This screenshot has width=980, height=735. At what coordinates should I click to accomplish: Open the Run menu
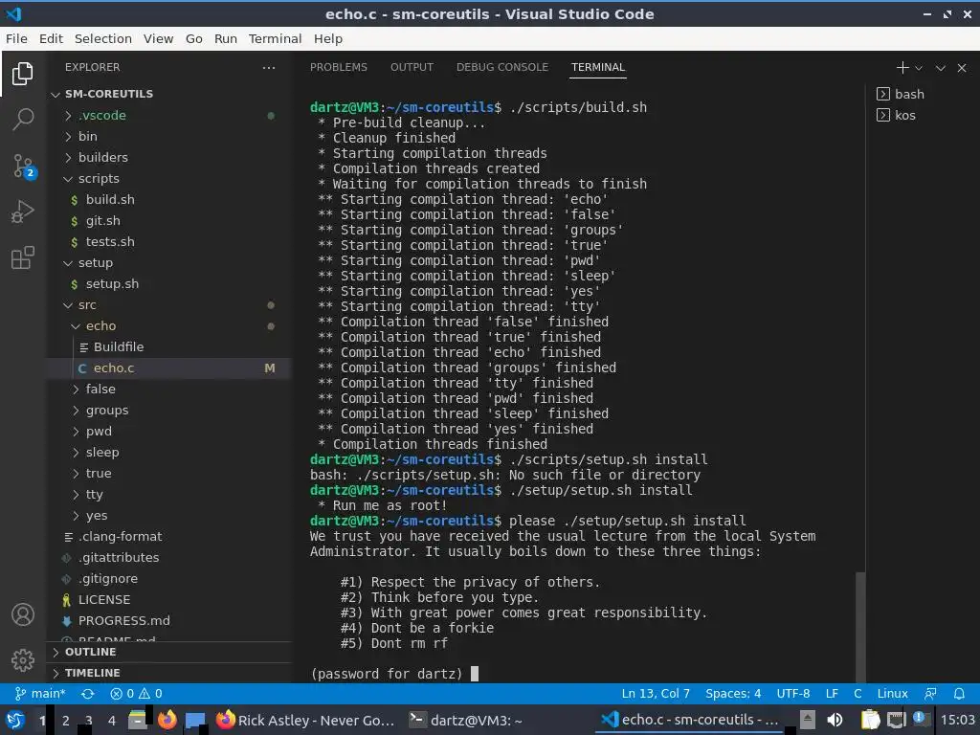point(226,38)
